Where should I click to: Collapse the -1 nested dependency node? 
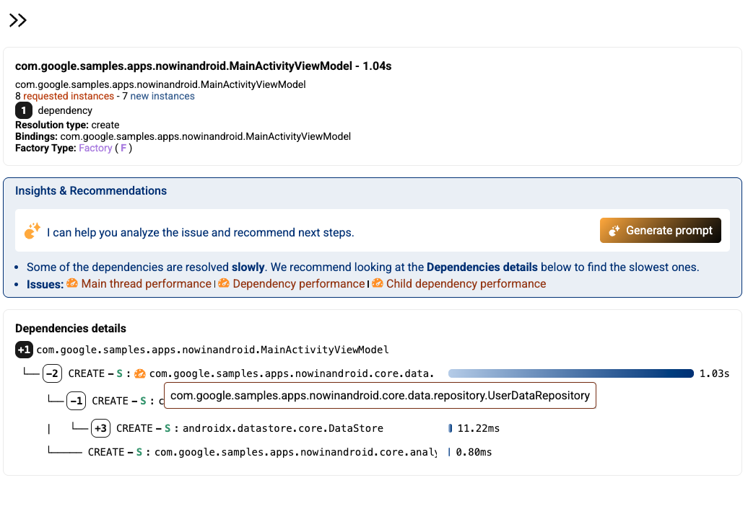pyautogui.click(x=77, y=401)
